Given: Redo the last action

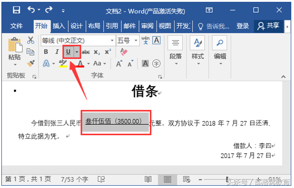Looking at the screenshot, I should click(x=48, y=9).
